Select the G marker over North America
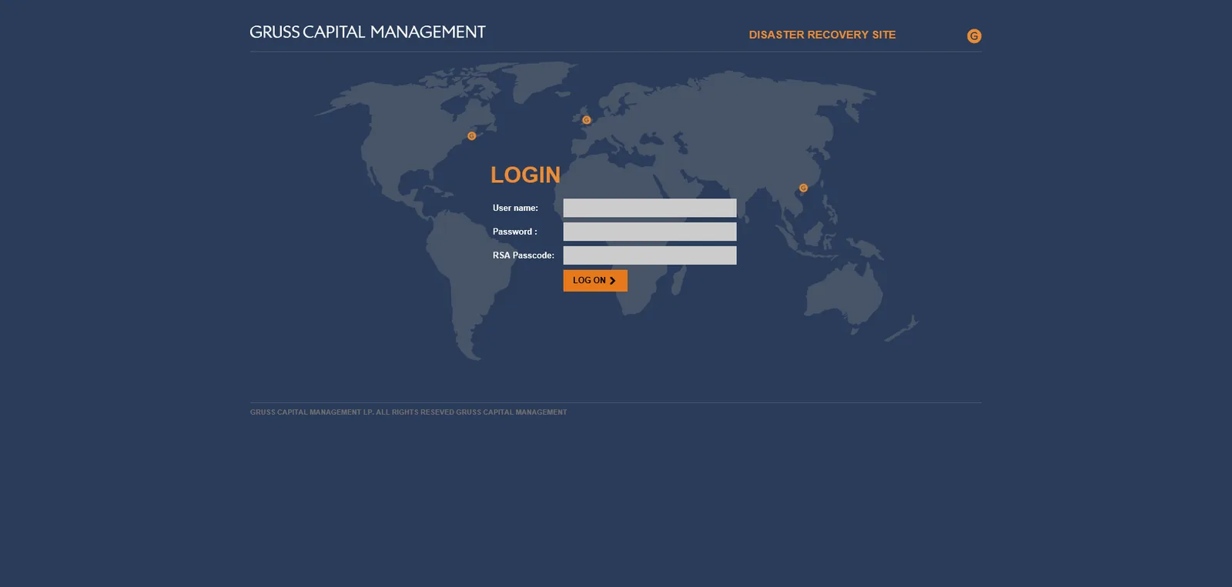The height and width of the screenshot is (587, 1232). point(472,136)
